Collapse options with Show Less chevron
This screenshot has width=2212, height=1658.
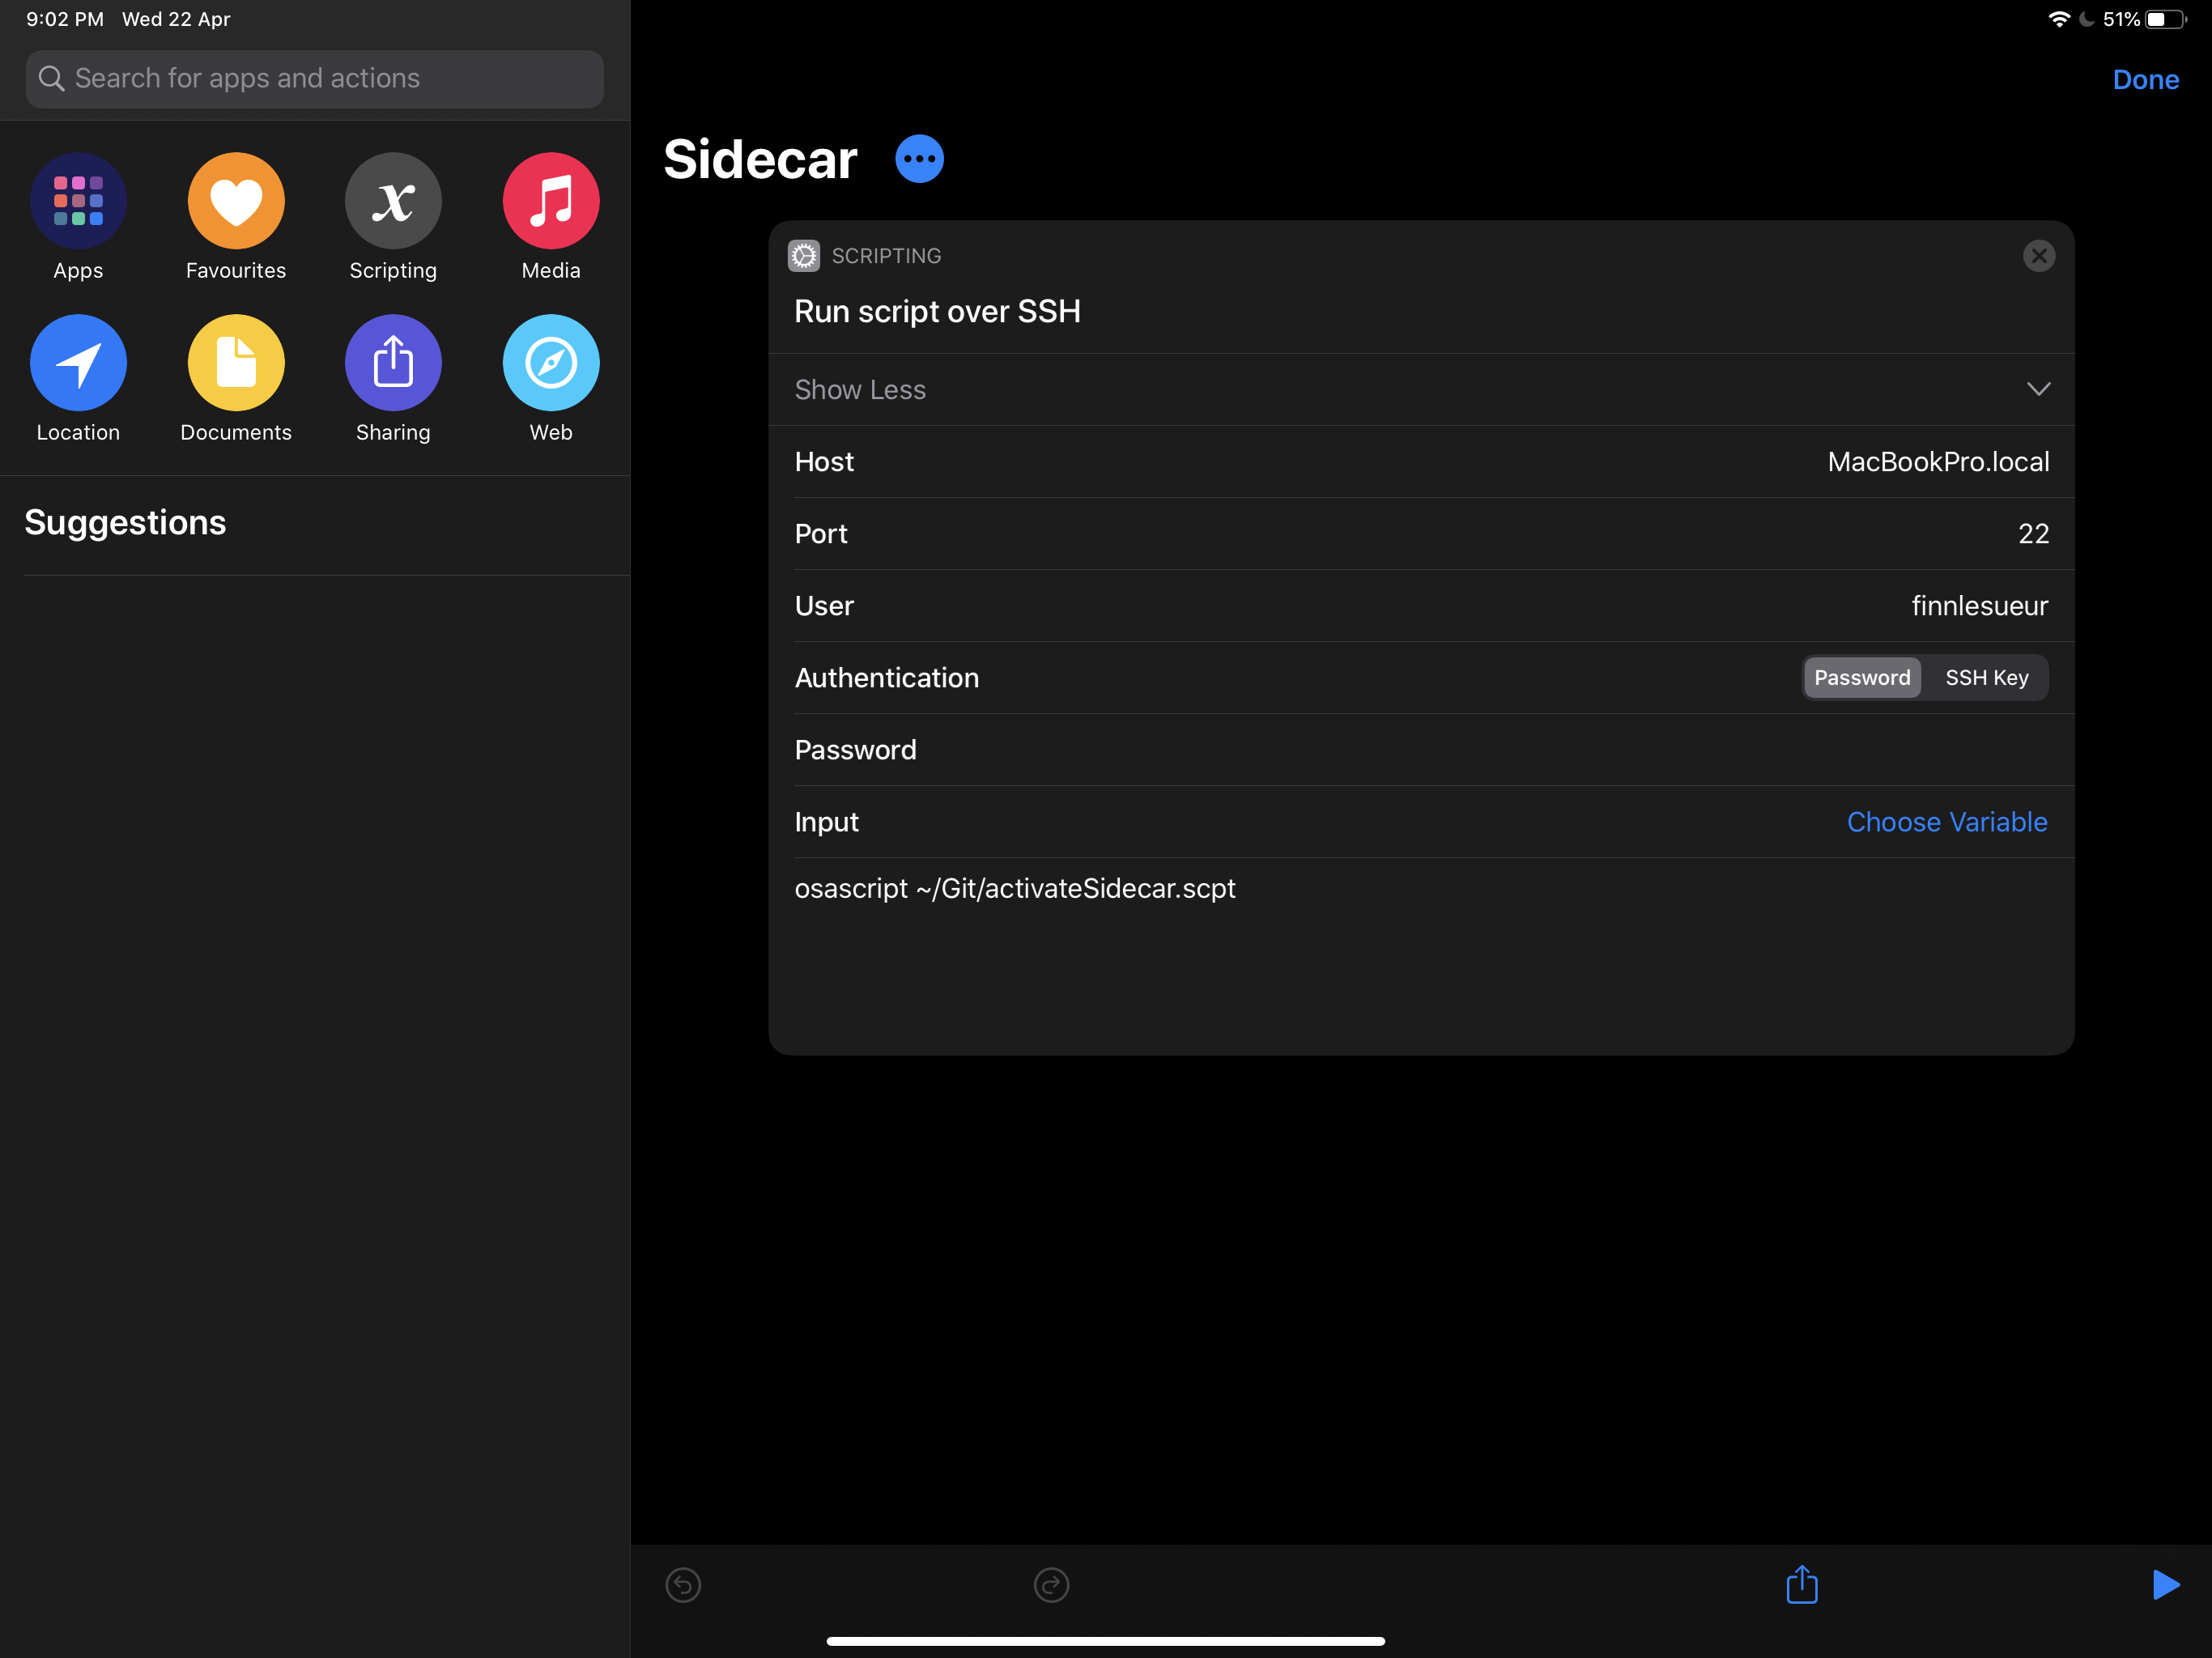click(x=2038, y=389)
